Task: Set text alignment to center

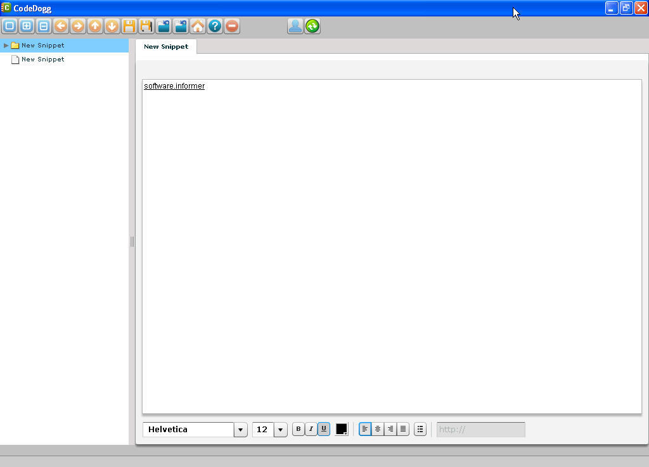Action: click(x=378, y=430)
